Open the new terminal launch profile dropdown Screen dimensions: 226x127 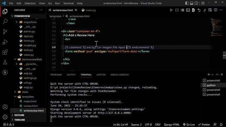212,74
